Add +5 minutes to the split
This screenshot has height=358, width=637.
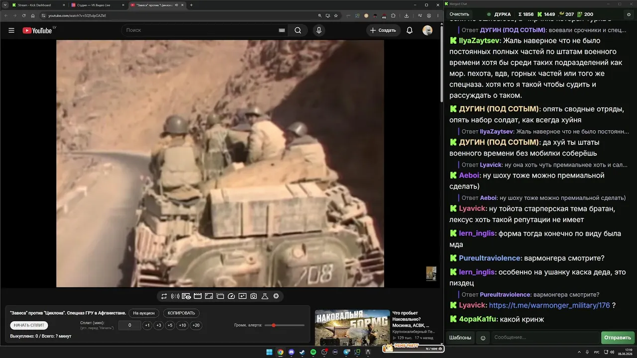(170, 325)
